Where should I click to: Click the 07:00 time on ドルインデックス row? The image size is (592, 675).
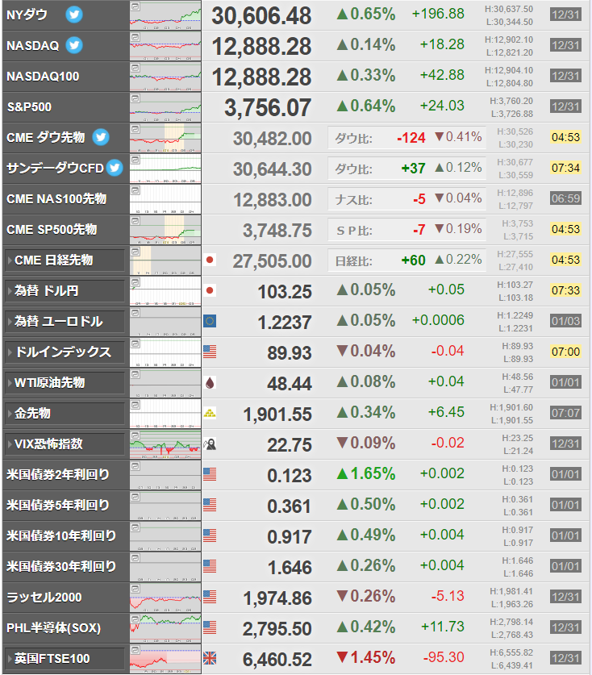coord(565,352)
